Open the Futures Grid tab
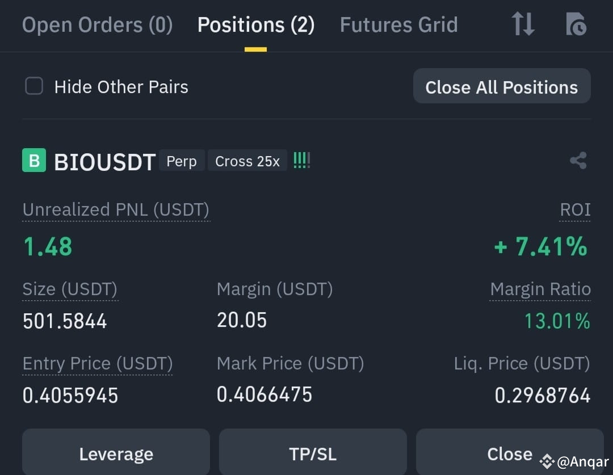 point(399,25)
